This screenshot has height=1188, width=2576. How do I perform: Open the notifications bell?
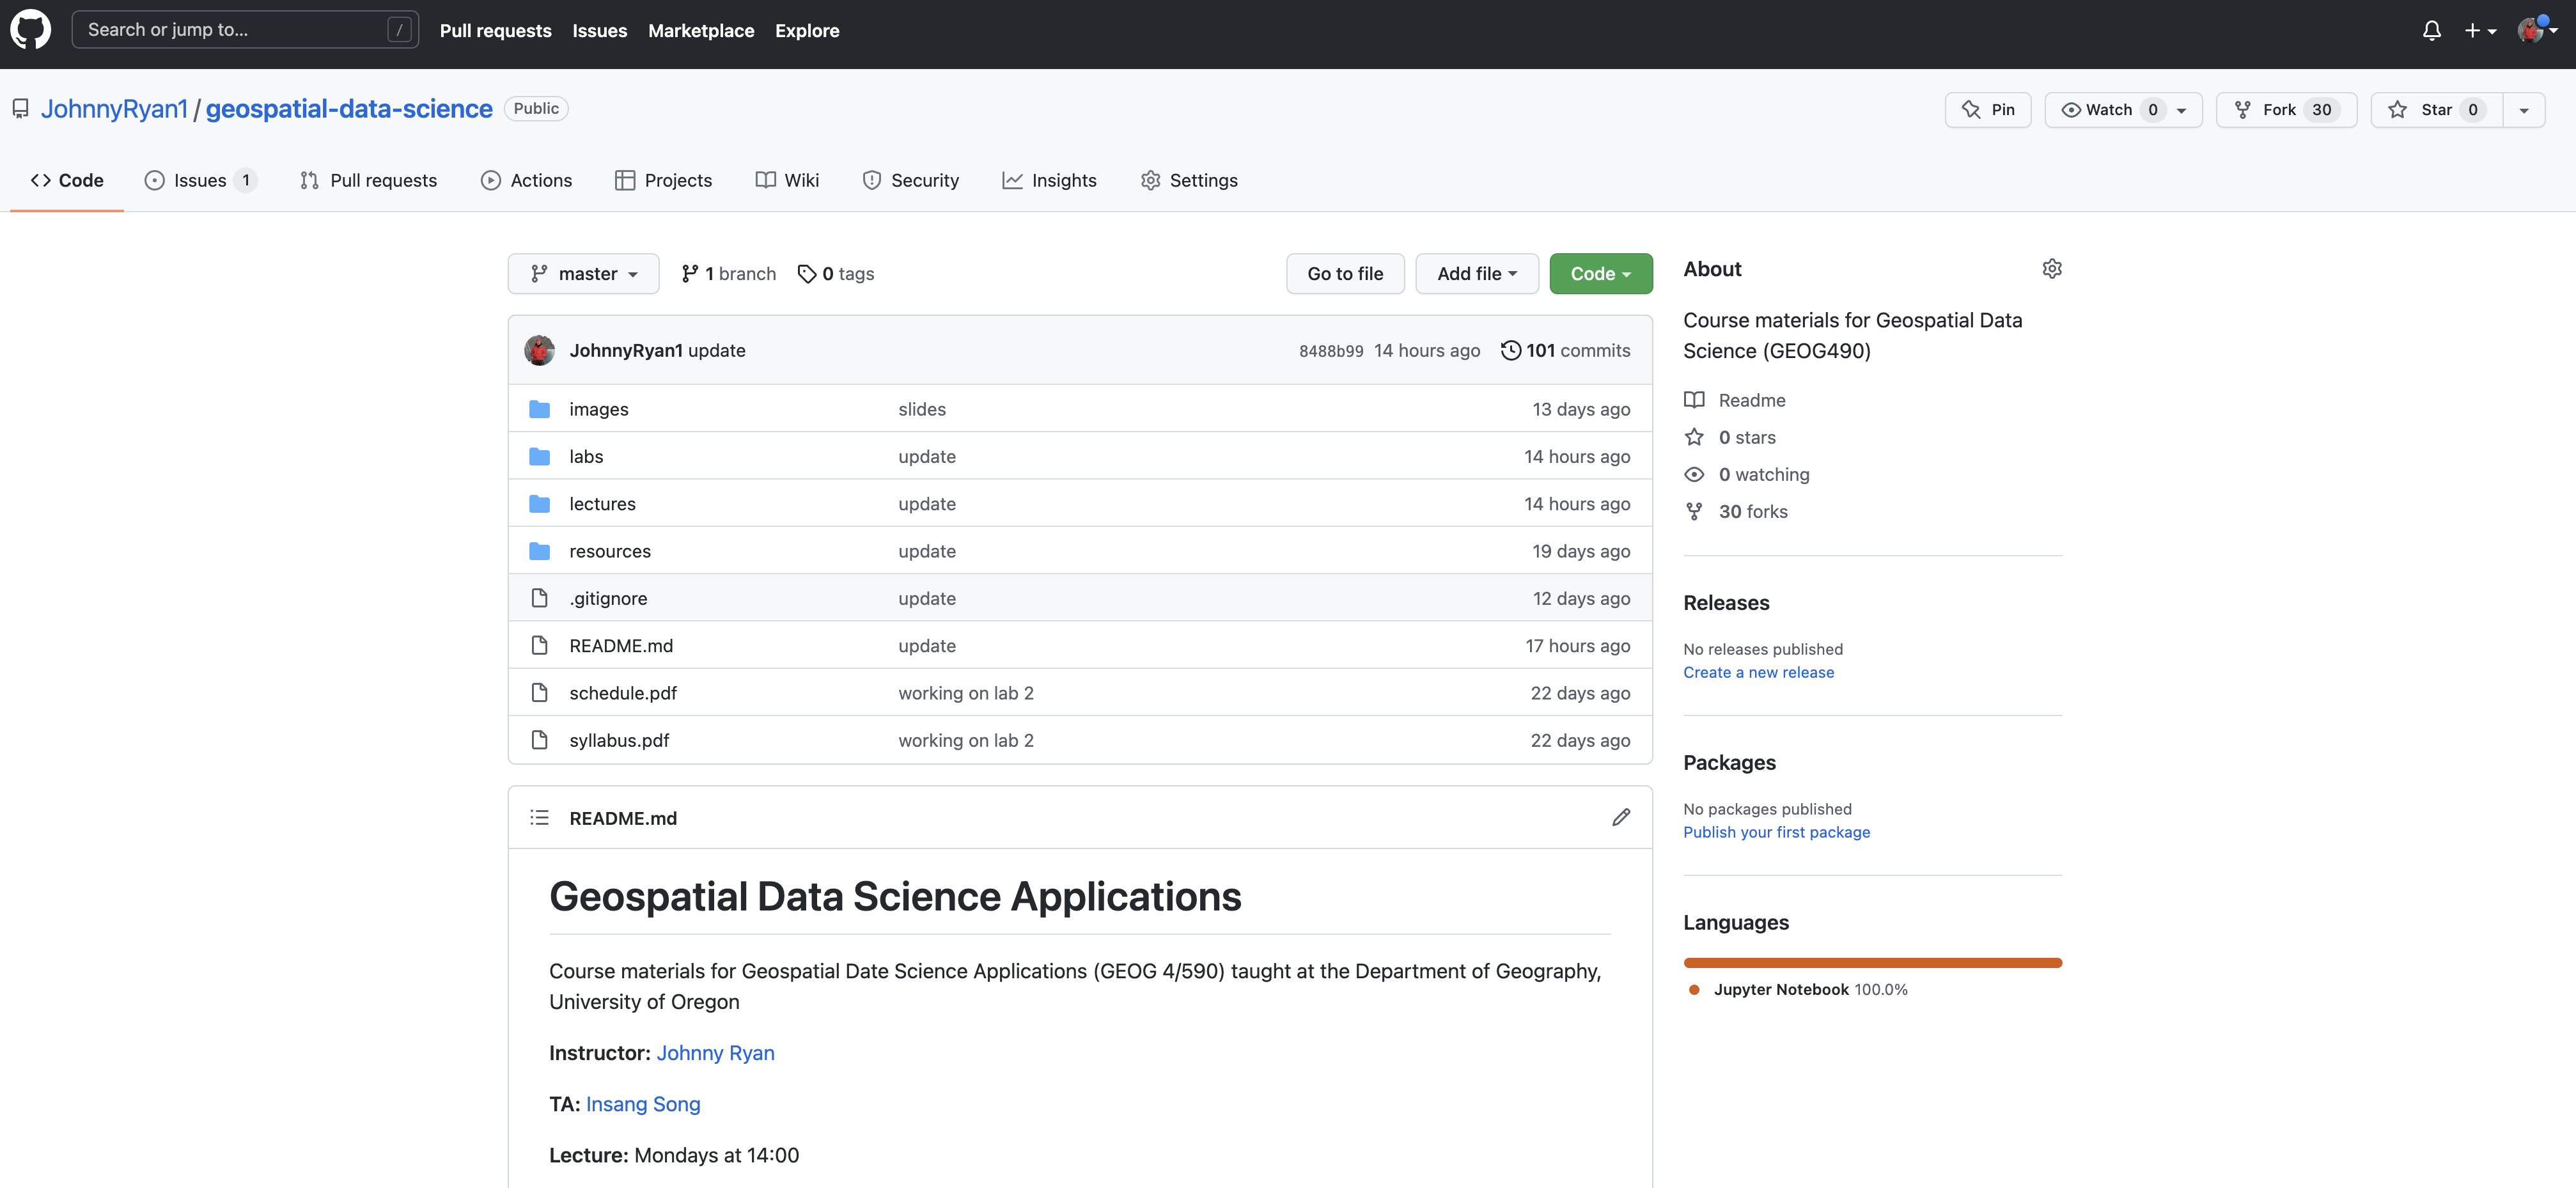pyautogui.click(x=2432, y=30)
